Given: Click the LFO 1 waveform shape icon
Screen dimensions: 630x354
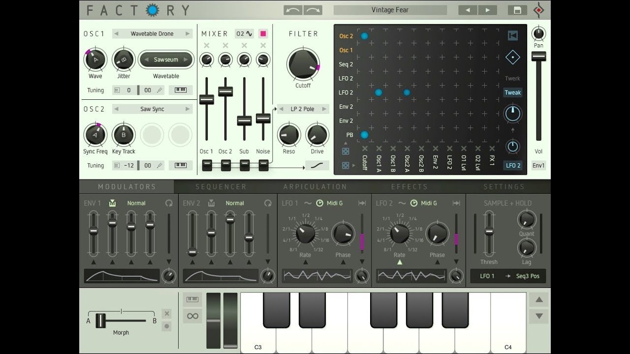Looking at the screenshot, I should [x=308, y=203].
